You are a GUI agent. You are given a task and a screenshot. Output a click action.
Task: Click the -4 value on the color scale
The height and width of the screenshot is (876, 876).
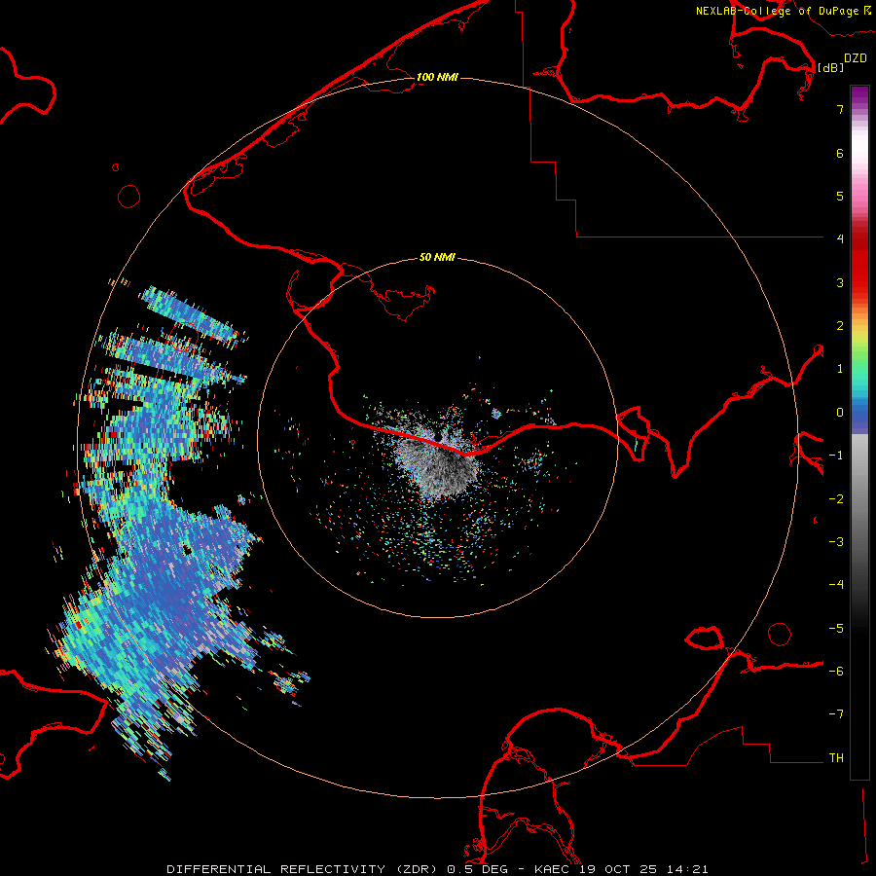pyautogui.click(x=836, y=584)
